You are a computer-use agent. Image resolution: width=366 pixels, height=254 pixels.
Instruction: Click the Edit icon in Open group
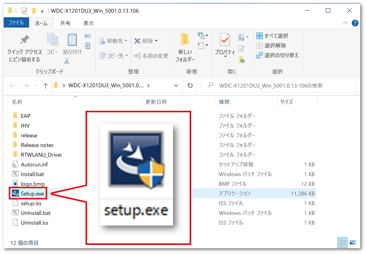point(241,48)
